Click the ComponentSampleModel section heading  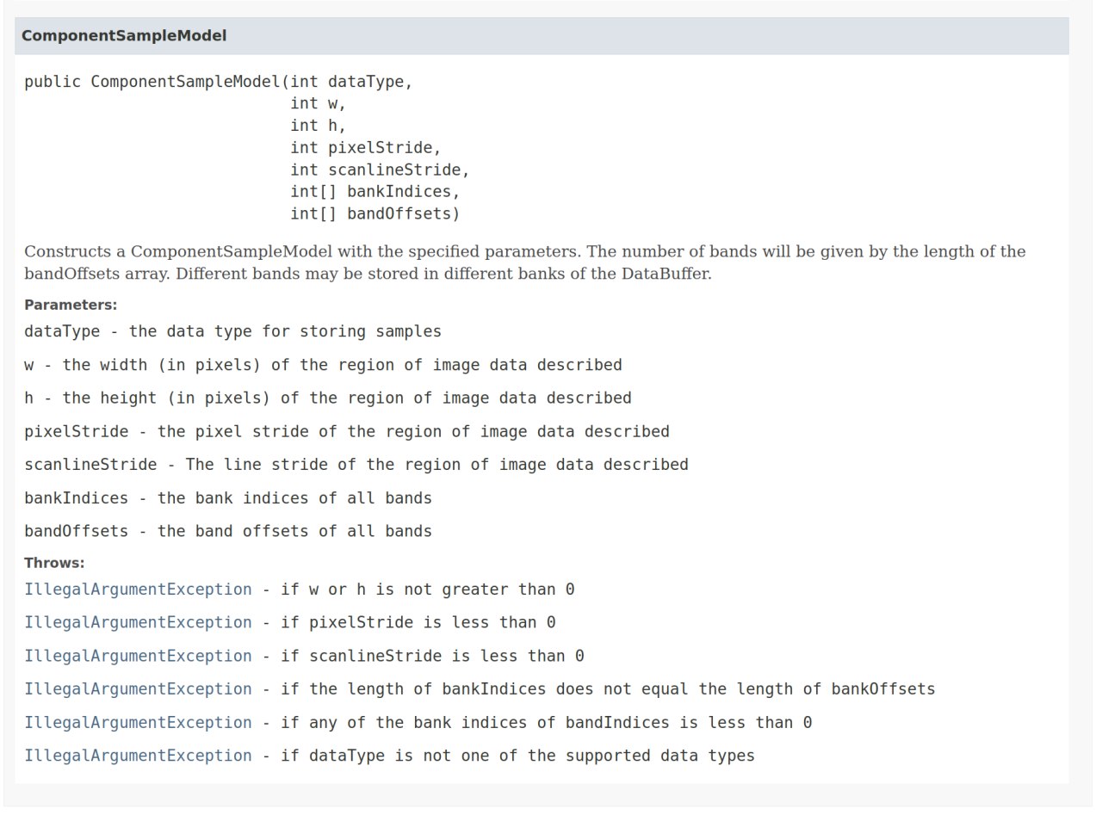[x=124, y=36]
